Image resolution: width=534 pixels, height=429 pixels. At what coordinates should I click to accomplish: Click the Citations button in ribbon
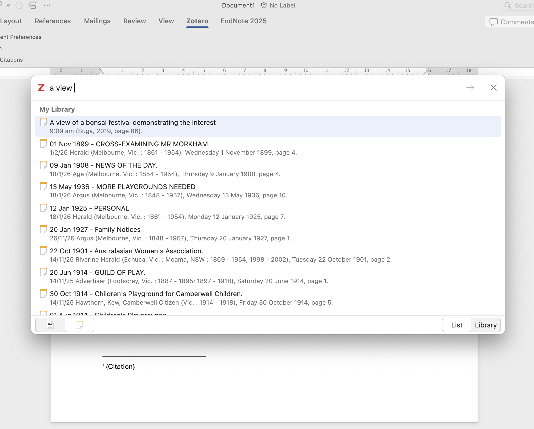coord(11,60)
